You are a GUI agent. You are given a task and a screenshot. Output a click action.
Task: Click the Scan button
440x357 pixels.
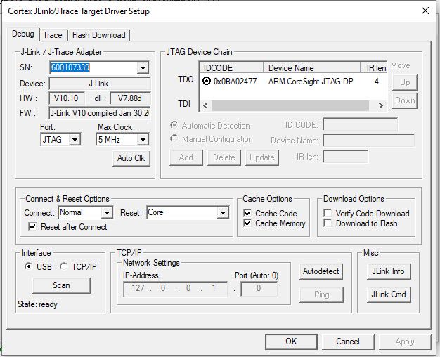61,285
